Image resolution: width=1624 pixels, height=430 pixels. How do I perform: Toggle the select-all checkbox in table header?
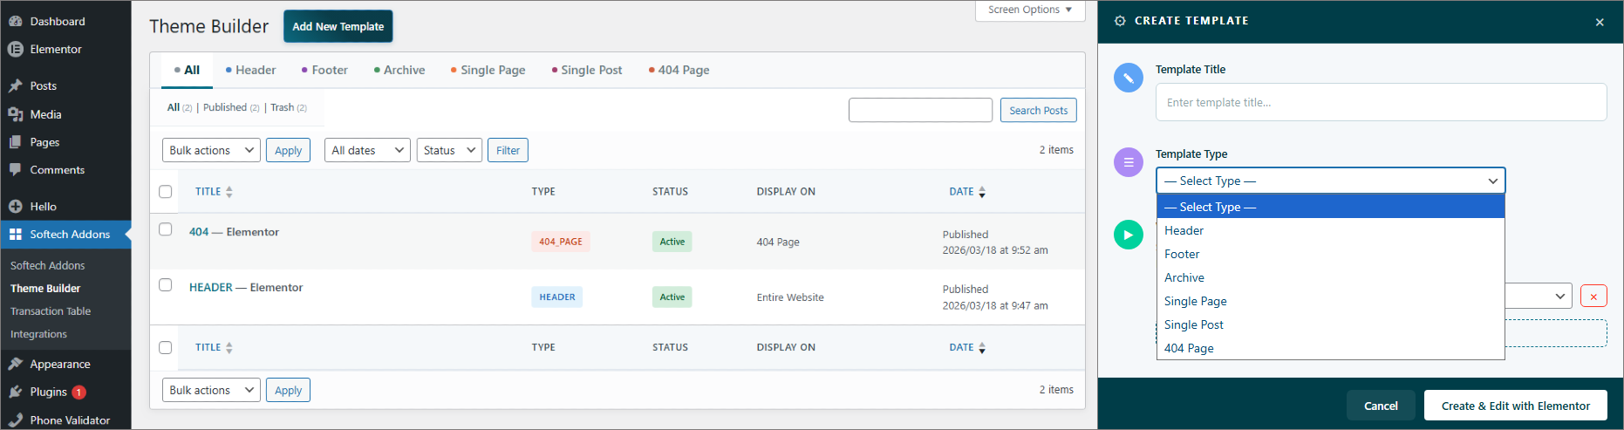click(166, 192)
